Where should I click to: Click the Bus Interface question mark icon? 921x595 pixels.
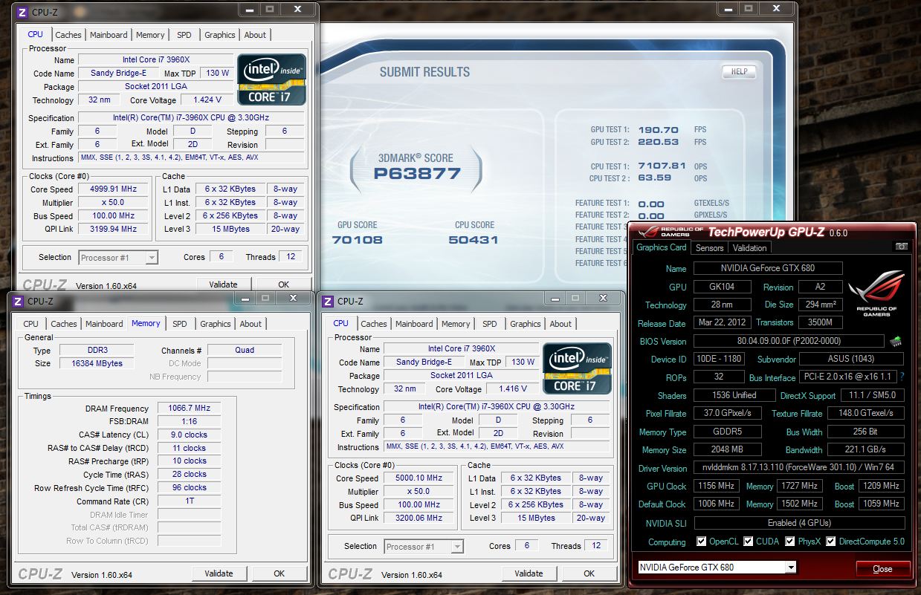[902, 377]
